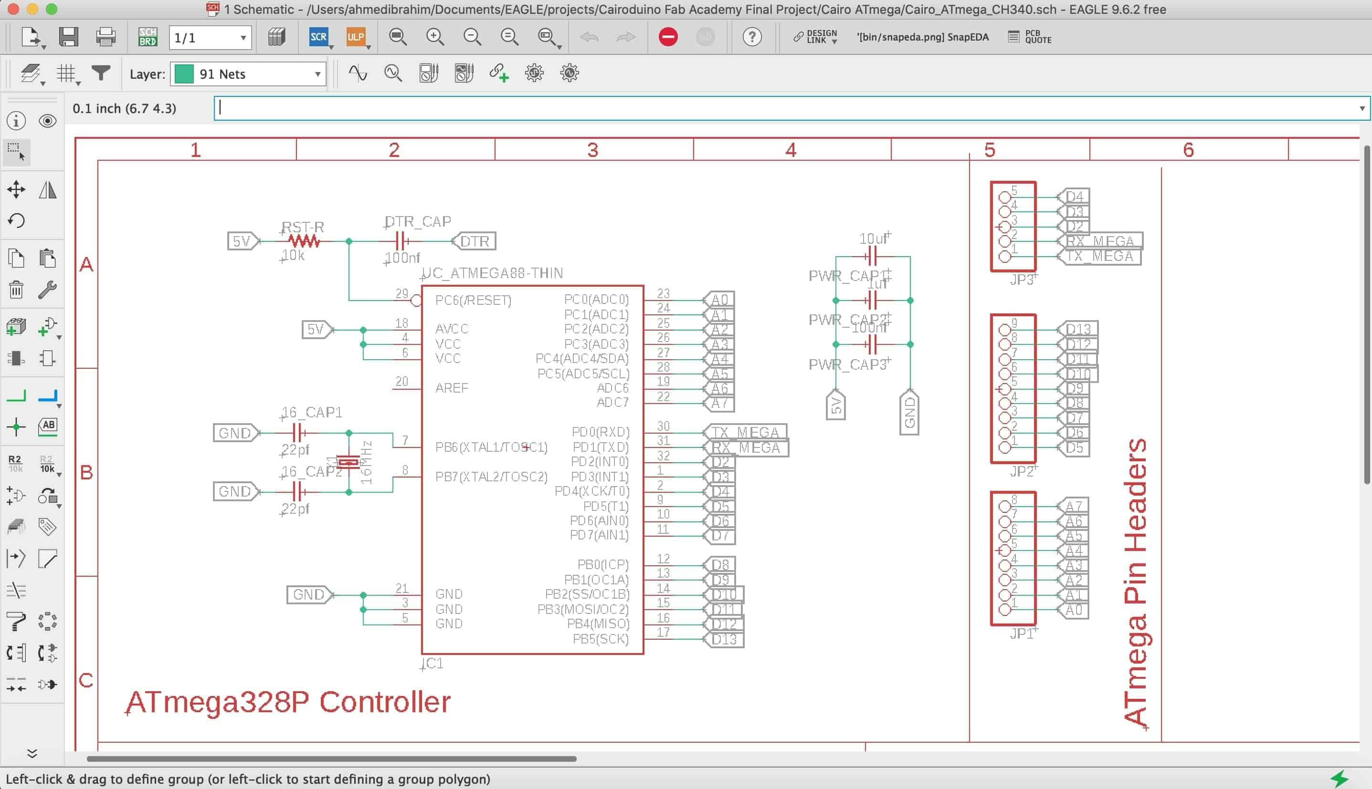Open the Help question mark icon
Viewport: 1372px width, 789px height.
(752, 37)
